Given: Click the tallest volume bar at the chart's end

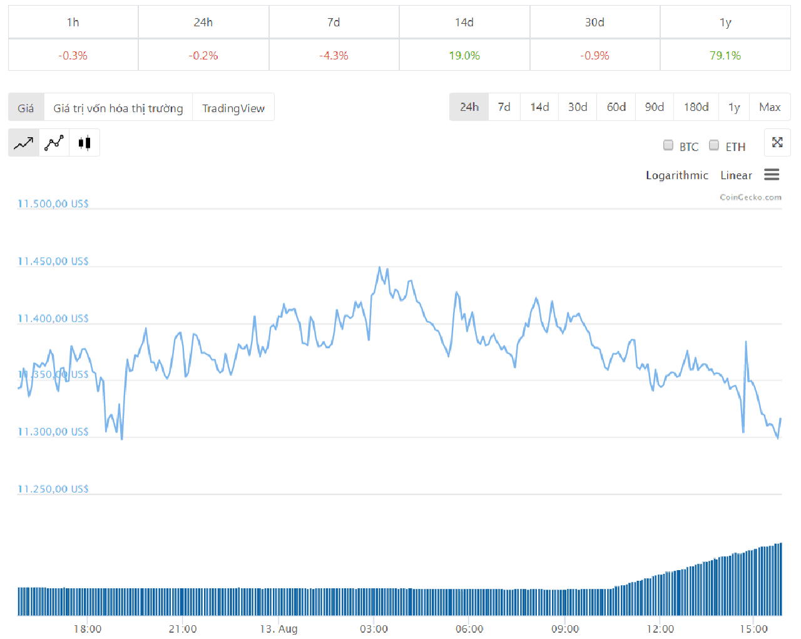Looking at the screenshot, I should click(x=780, y=579).
